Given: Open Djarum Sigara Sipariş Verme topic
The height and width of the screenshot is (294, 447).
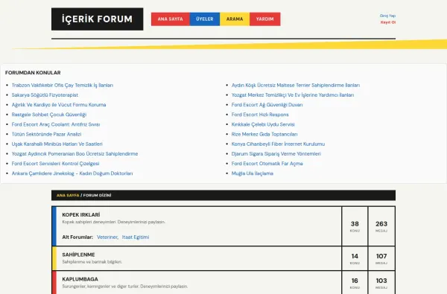Looking at the screenshot, I should pos(276,154).
